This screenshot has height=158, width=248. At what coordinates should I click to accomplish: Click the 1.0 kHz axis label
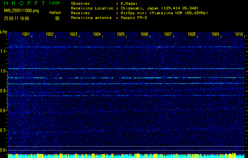coord(3,71)
